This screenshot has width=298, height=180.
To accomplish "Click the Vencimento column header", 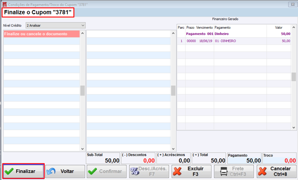I will (x=204, y=27).
